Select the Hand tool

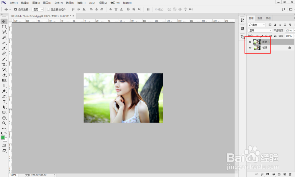click(4, 118)
